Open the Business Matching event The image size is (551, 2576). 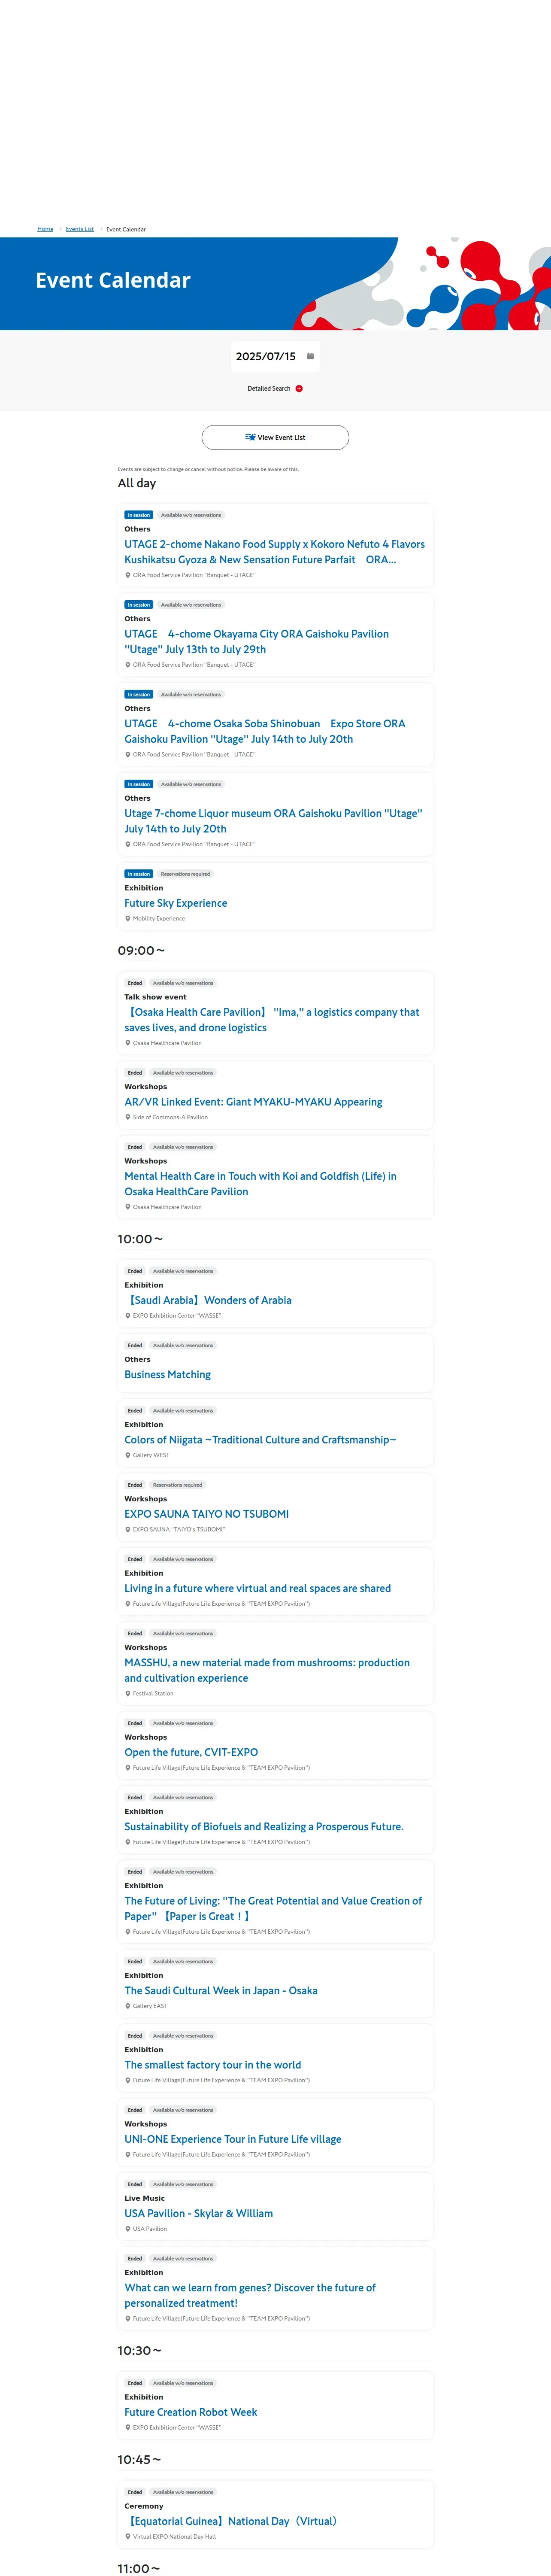tap(167, 1375)
